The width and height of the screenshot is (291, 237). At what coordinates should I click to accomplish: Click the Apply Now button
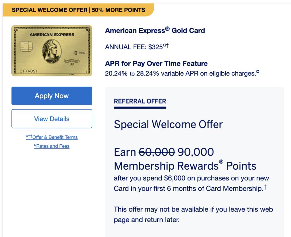pos(52,96)
